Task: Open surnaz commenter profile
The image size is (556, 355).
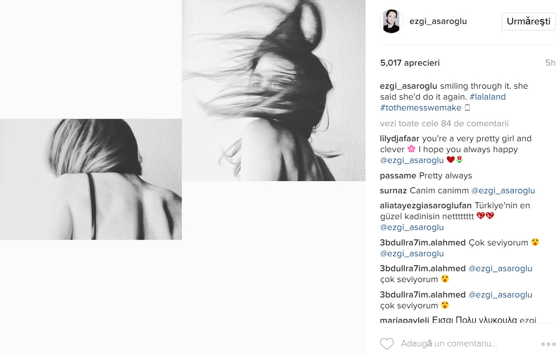Action: click(x=393, y=191)
